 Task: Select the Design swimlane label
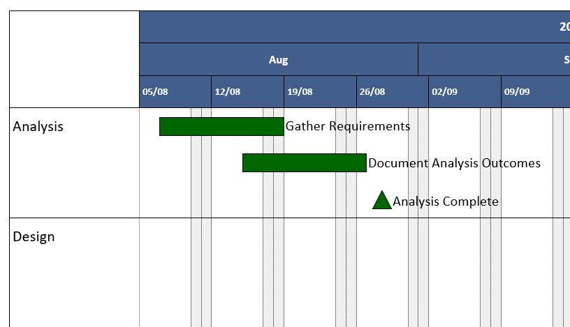point(34,236)
